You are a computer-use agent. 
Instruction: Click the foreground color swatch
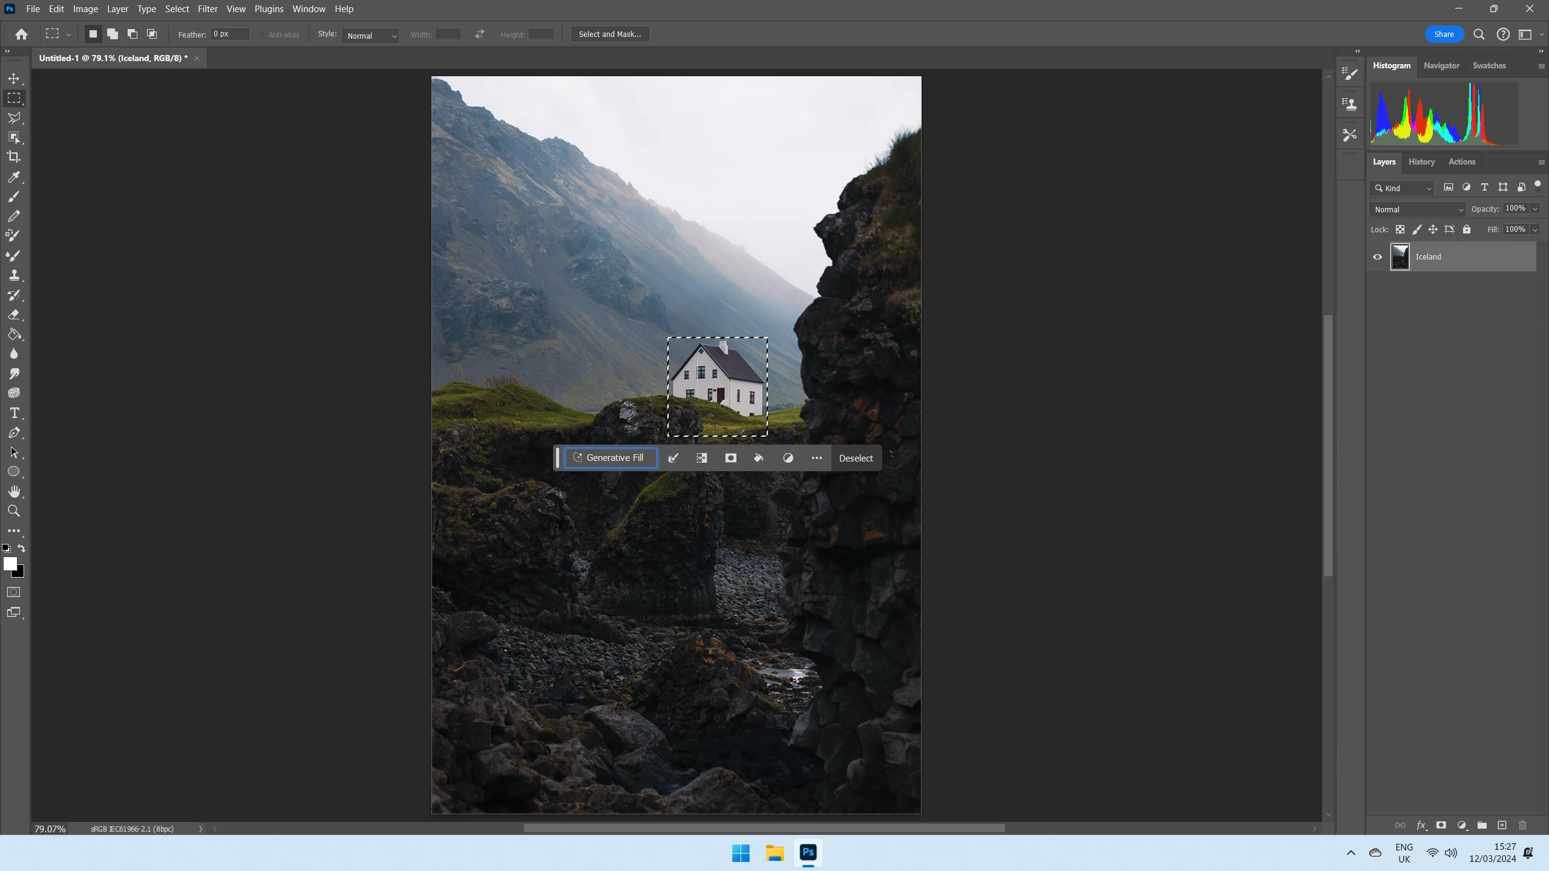pos(10,564)
